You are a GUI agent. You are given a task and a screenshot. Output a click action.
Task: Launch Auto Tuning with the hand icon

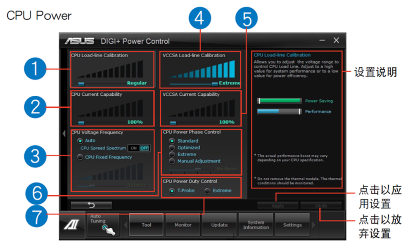click(x=104, y=224)
